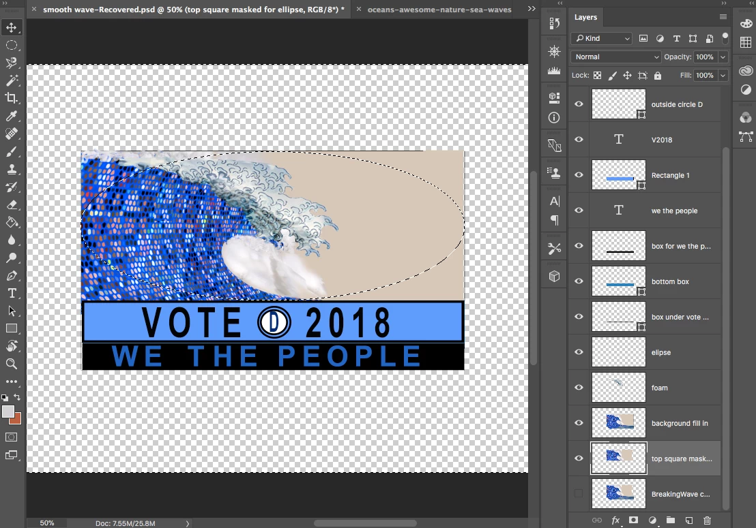Open the Edit Toolbar three-dots menu
756x528 pixels.
12,382
